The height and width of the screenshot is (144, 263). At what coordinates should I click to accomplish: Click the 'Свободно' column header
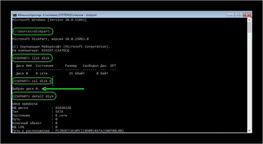[91, 66]
